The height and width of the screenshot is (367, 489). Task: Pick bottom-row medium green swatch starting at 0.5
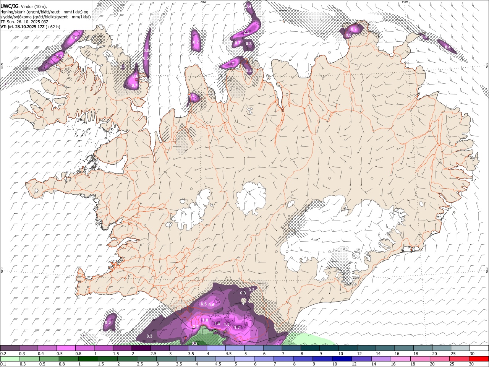click(49, 359)
